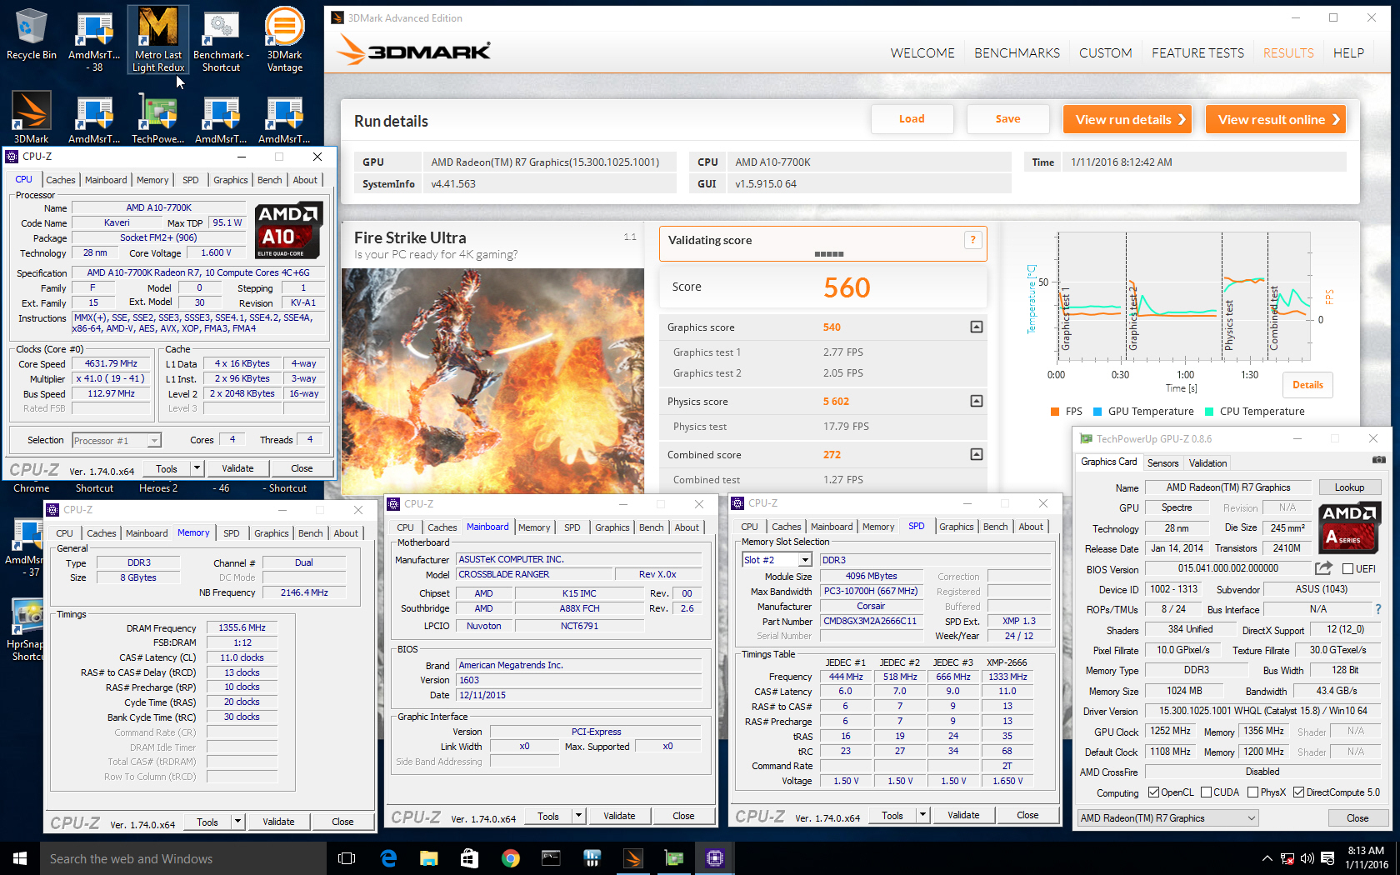The image size is (1400, 875).
Task: Click Validate button in GPU-Z-adjacent SPD window
Action: [963, 815]
